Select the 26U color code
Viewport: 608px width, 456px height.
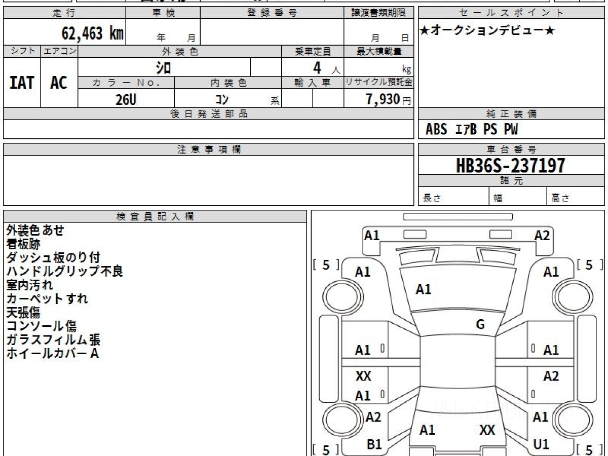[x=126, y=100]
